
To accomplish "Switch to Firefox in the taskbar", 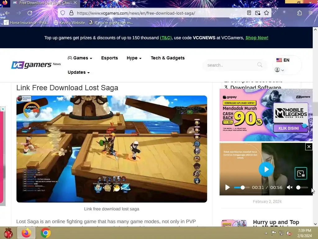I will point(26,233).
